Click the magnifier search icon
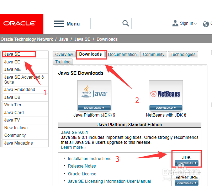Image resolution: width=212 pixels, height=186 pixels. pyautogui.click(x=126, y=23)
